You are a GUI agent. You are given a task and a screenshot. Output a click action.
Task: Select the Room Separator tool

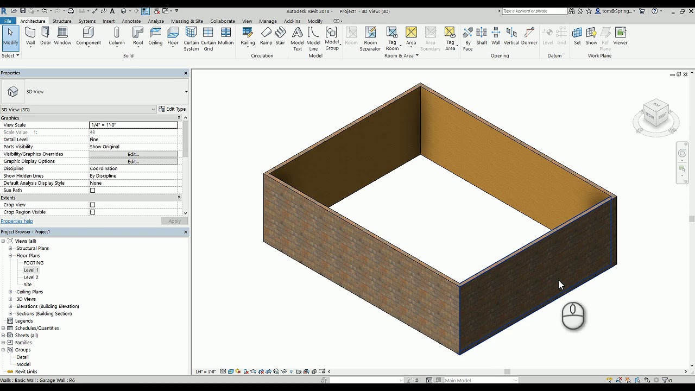pyautogui.click(x=370, y=39)
